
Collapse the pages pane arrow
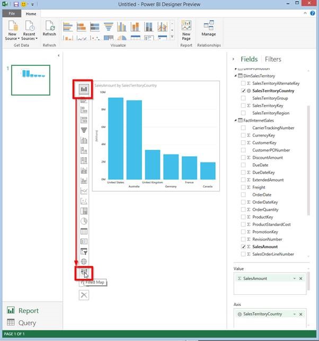tap(59, 56)
